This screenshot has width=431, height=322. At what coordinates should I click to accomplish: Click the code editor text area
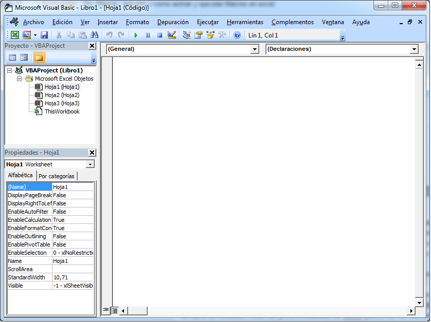[x=264, y=182]
